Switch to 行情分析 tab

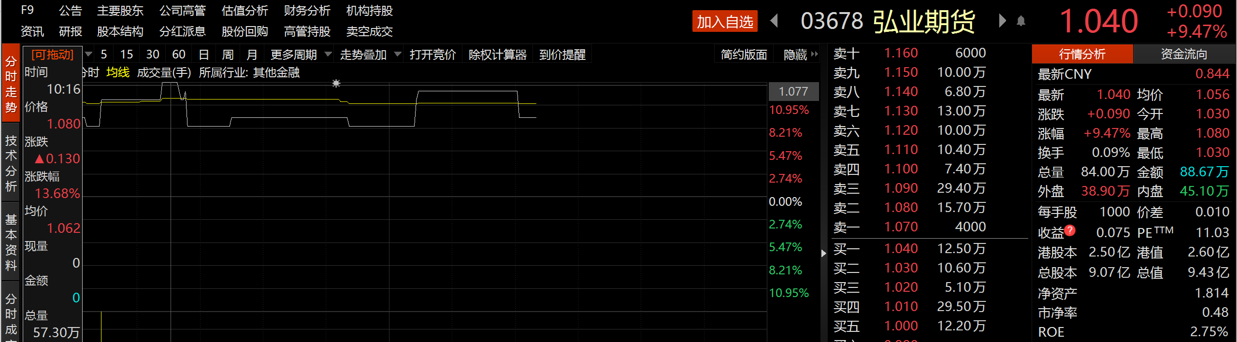click(x=1082, y=54)
